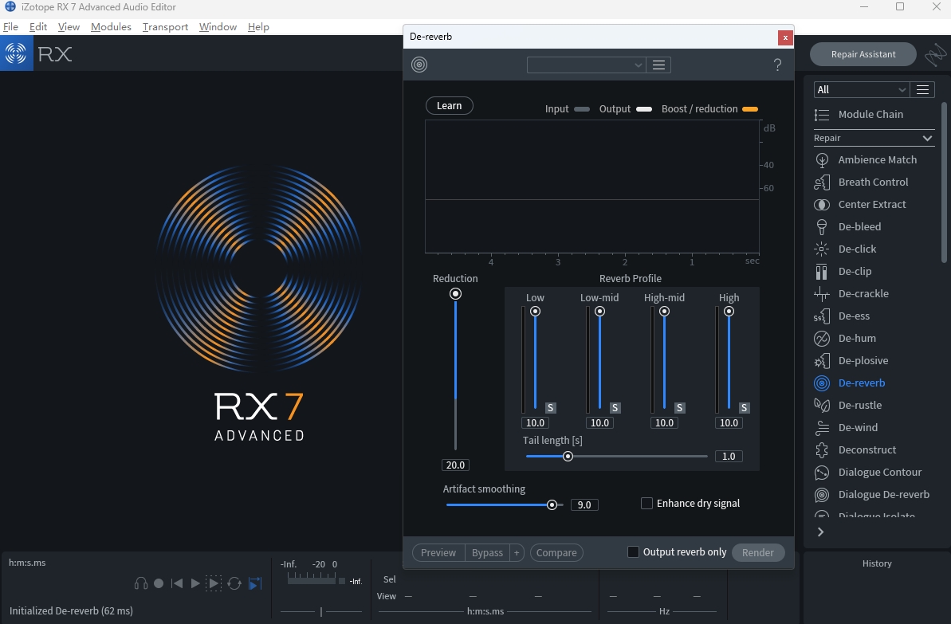Enable Output reverb only checkbox
Image resolution: width=951 pixels, height=624 pixels.
click(x=633, y=551)
